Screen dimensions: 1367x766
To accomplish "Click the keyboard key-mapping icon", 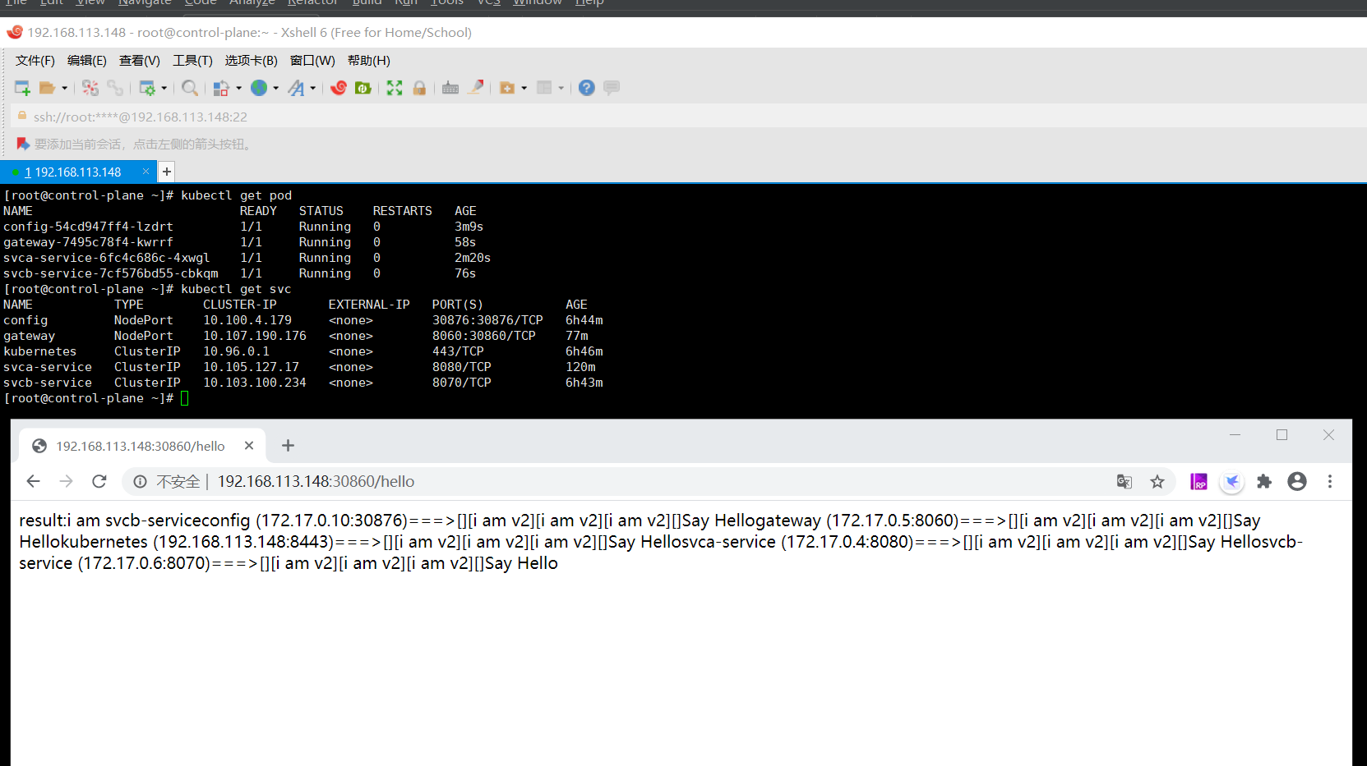I will click(450, 88).
